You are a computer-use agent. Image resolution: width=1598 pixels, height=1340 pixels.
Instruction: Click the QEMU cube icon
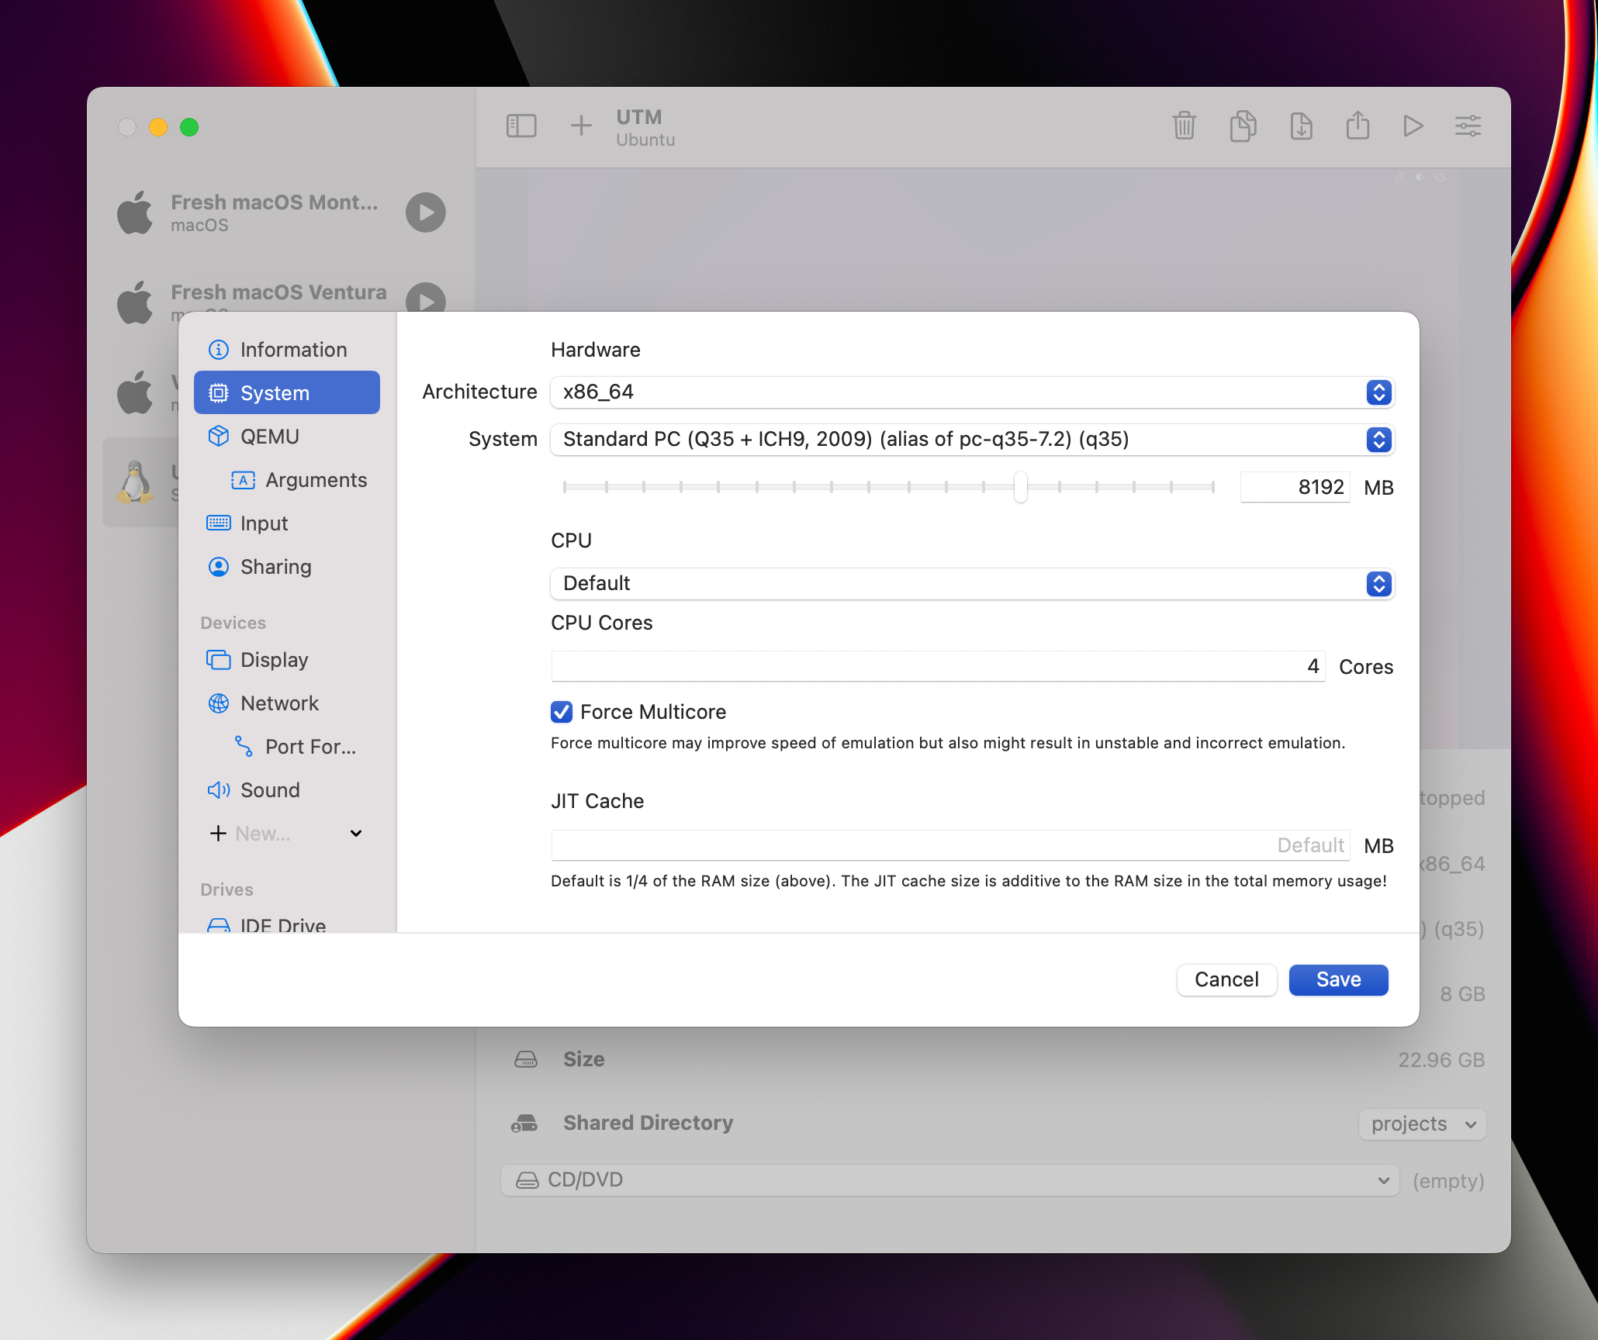[x=219, y=437]
